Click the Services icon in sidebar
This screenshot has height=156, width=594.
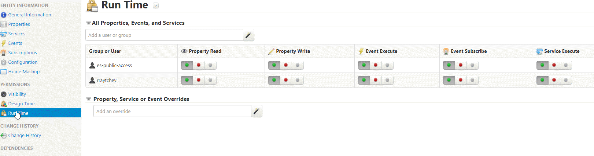pos(4,34)
